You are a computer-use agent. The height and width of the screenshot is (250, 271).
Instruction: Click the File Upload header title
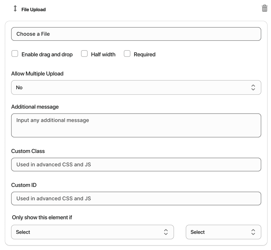tap(34, 10)
